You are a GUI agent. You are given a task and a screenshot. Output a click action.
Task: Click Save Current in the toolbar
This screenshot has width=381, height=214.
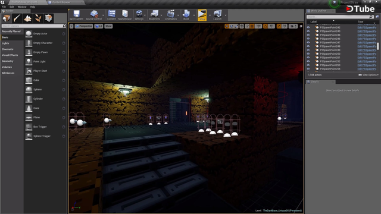pos(76,15)
